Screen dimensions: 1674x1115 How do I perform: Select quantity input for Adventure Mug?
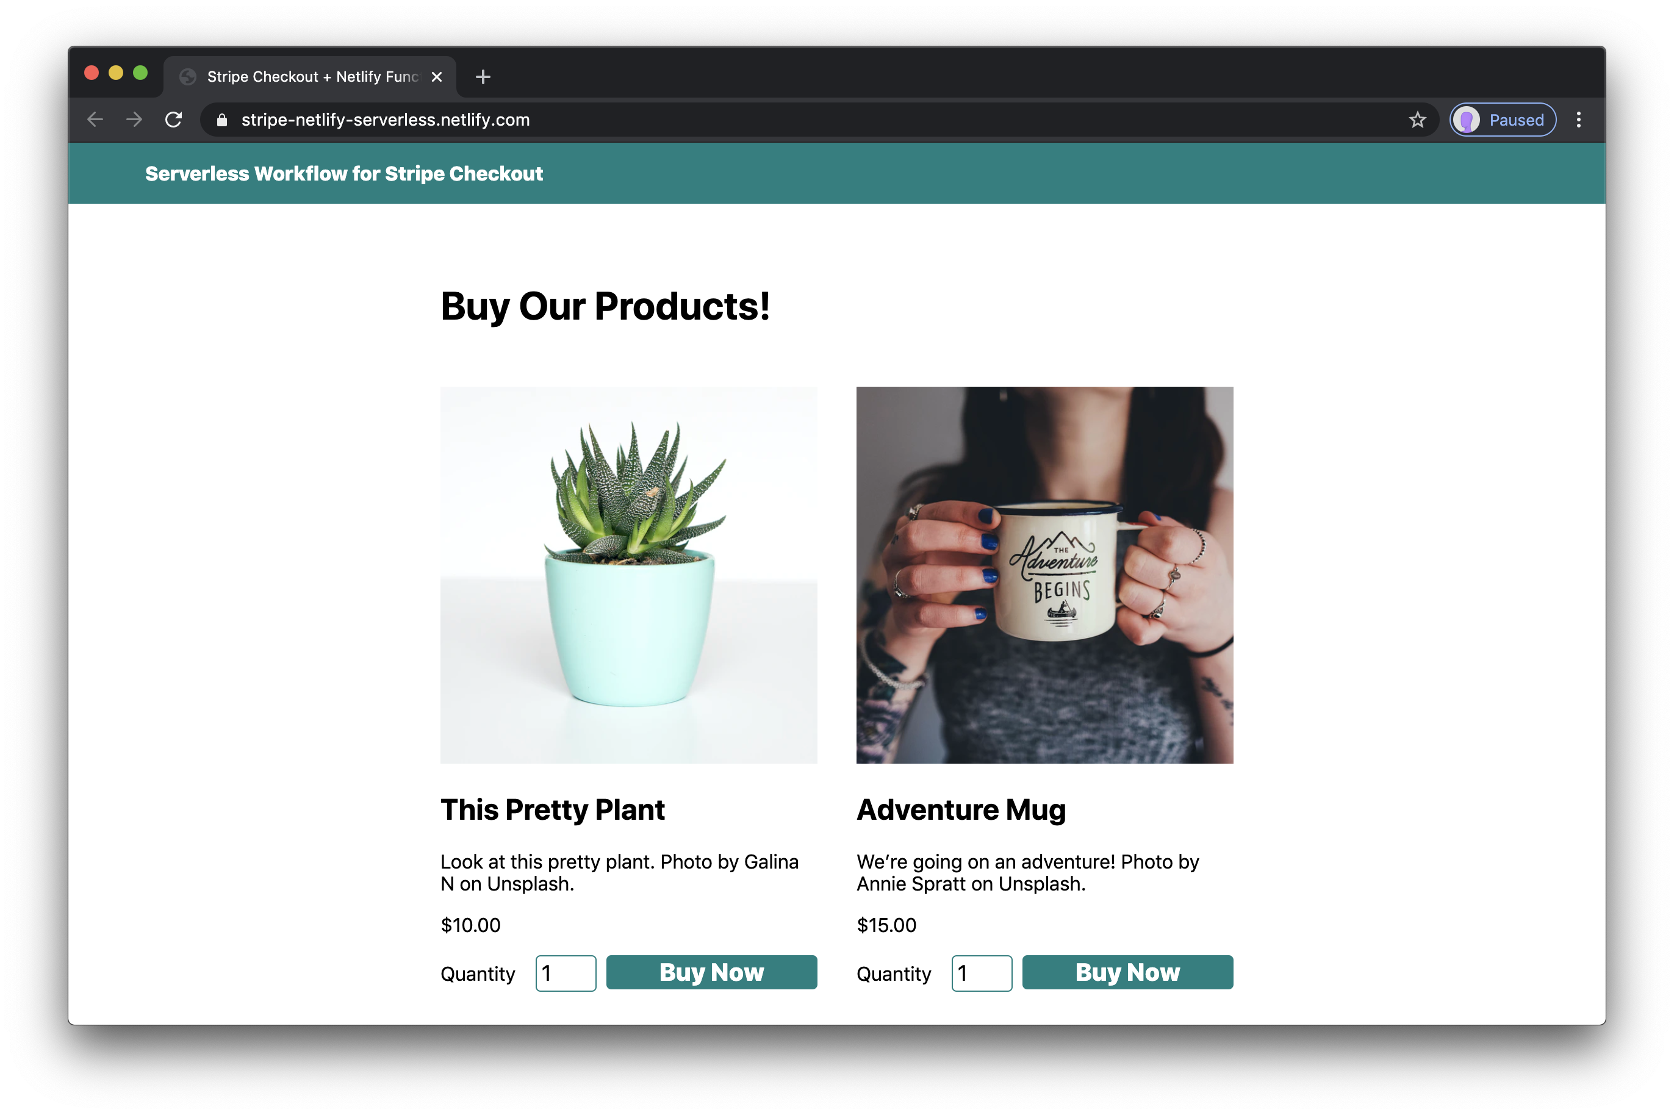pyautogui.click(x=981, y=973)
